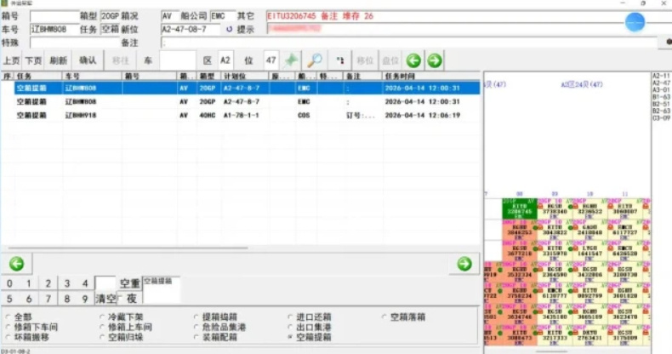The height and width of the screenshot is (354, 672).
Task: Select the 修箱上车间 radio option
Action: click(x=126, y=327)
